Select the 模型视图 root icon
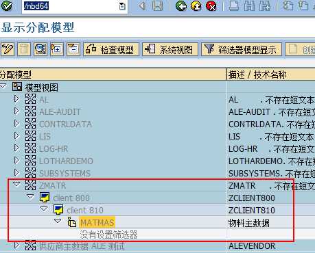This screenshot has height=253, width=315. (x=17, y=87)
